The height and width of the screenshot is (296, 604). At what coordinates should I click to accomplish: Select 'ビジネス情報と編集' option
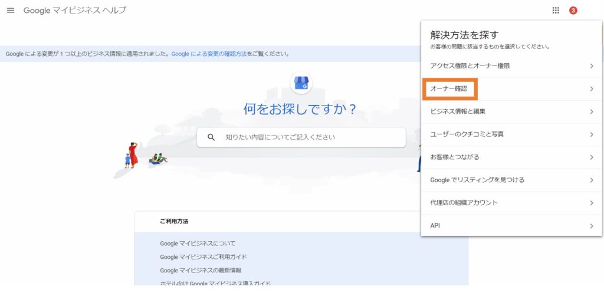(x=511, y=111)
